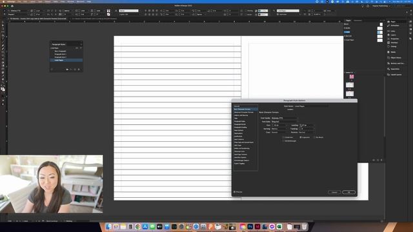The image size is (413, 232).
Task: Select Paragraph Style 1 in panel
Action: [66, 54]
